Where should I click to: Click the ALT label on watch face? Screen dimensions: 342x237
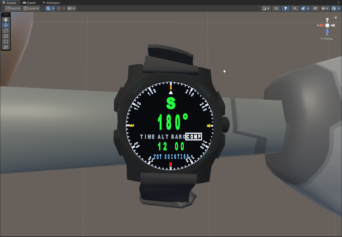coord(163,137)
